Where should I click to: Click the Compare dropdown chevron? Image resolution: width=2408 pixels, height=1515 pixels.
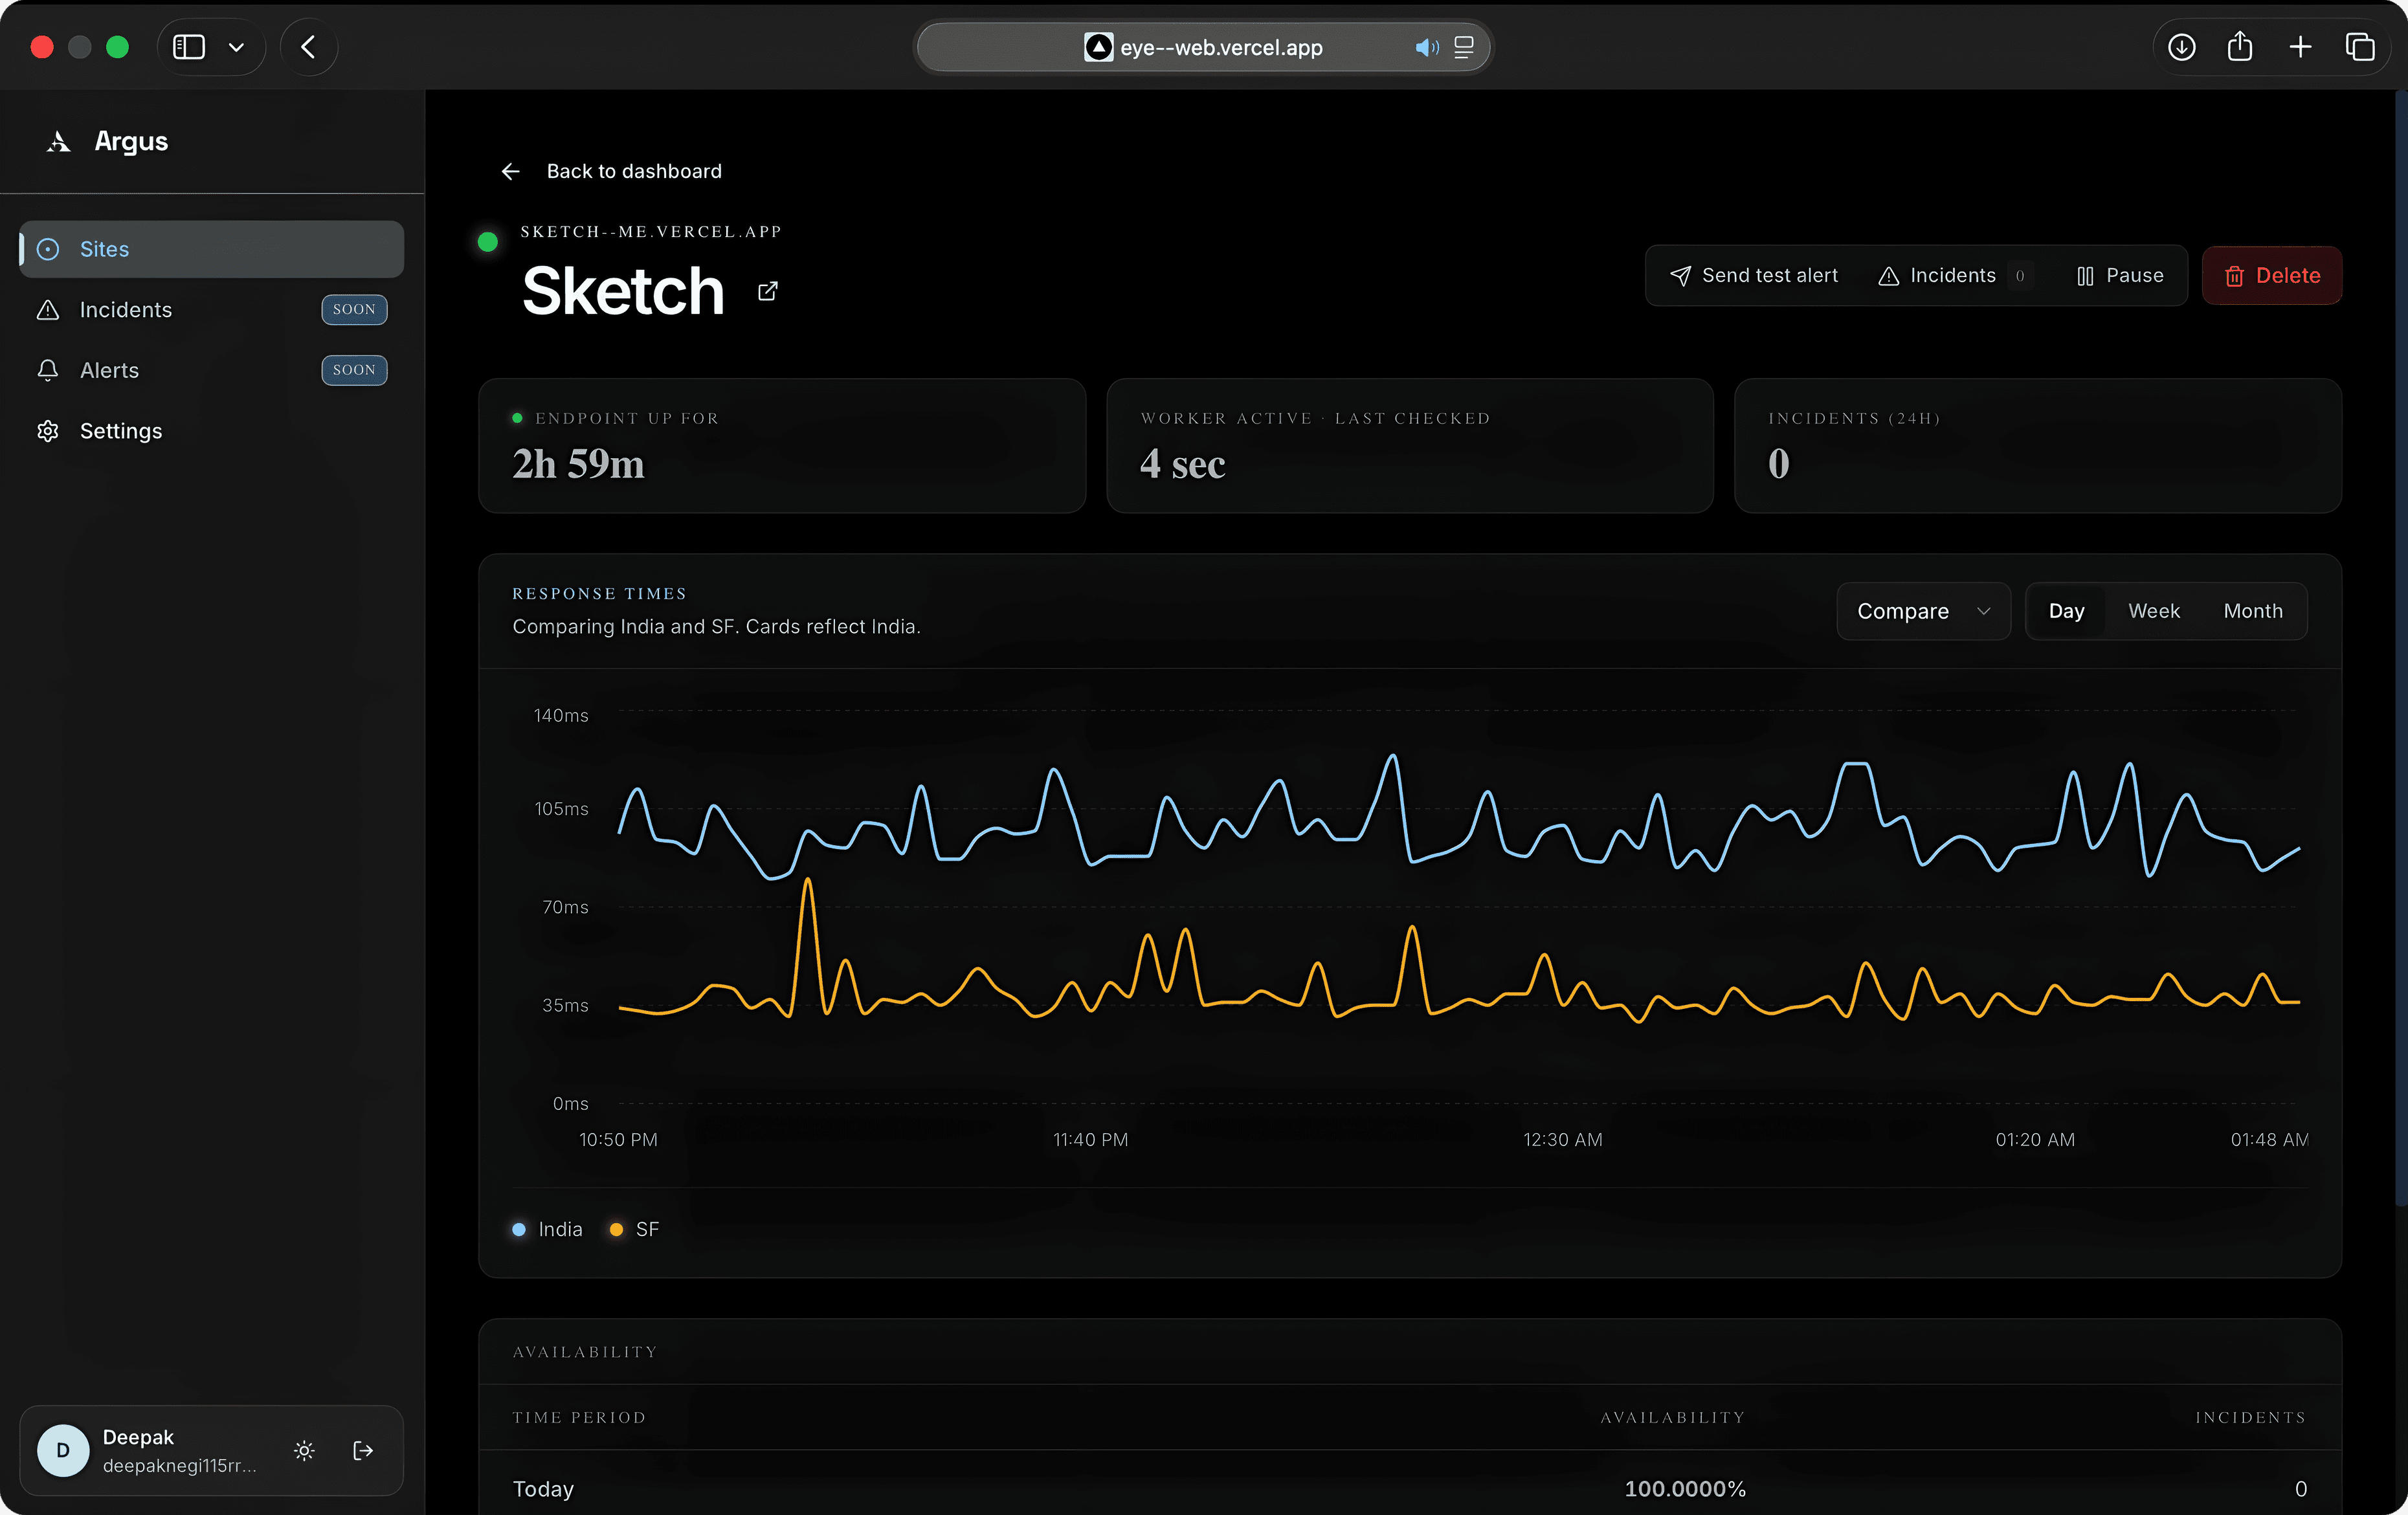(x=1983, y=611)
